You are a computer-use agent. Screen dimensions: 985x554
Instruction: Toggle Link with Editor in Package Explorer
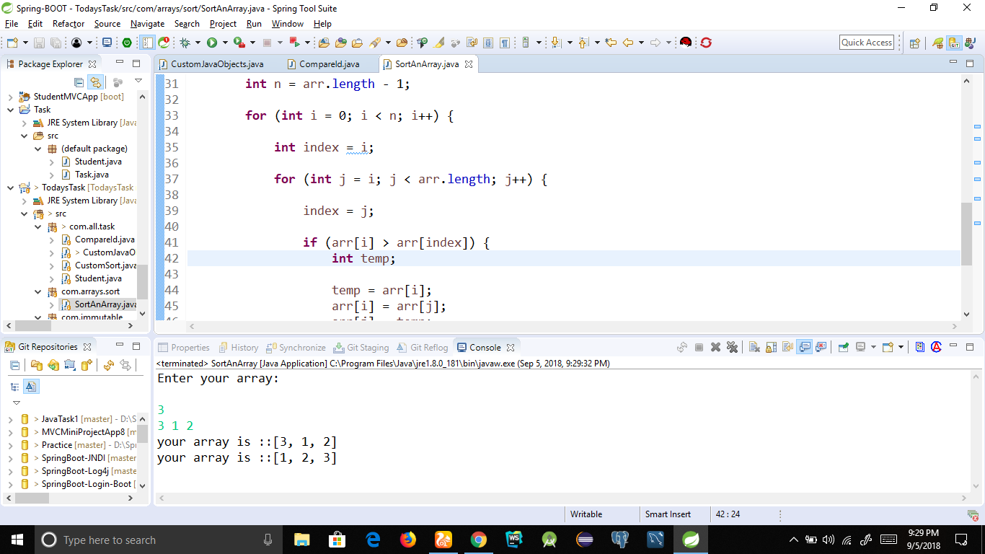tap(94, 83)
